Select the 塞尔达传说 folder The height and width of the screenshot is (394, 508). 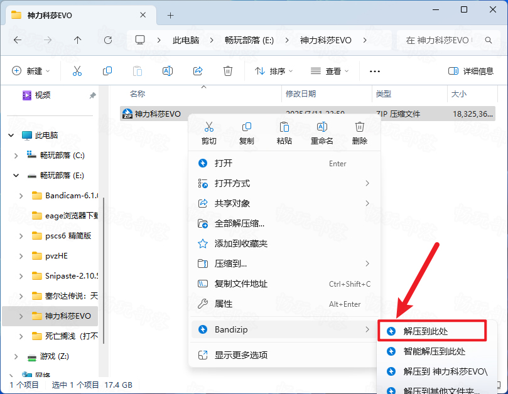(65, 296)
